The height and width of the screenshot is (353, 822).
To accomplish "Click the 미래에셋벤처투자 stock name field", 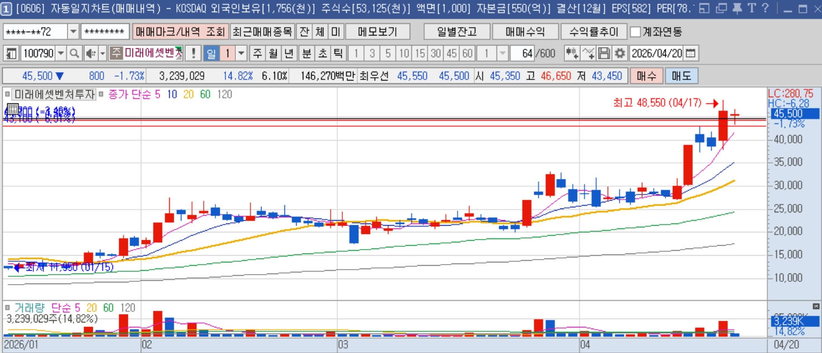I will tap(153, 54).
